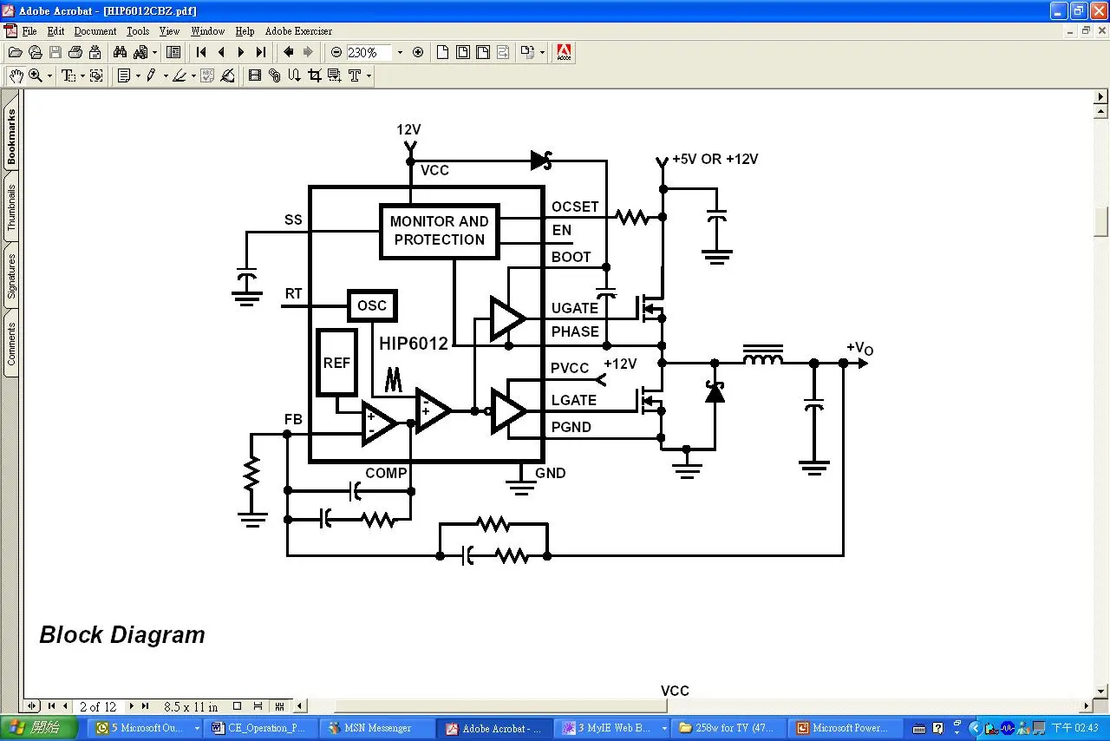Open the File menu

point(29,31)
